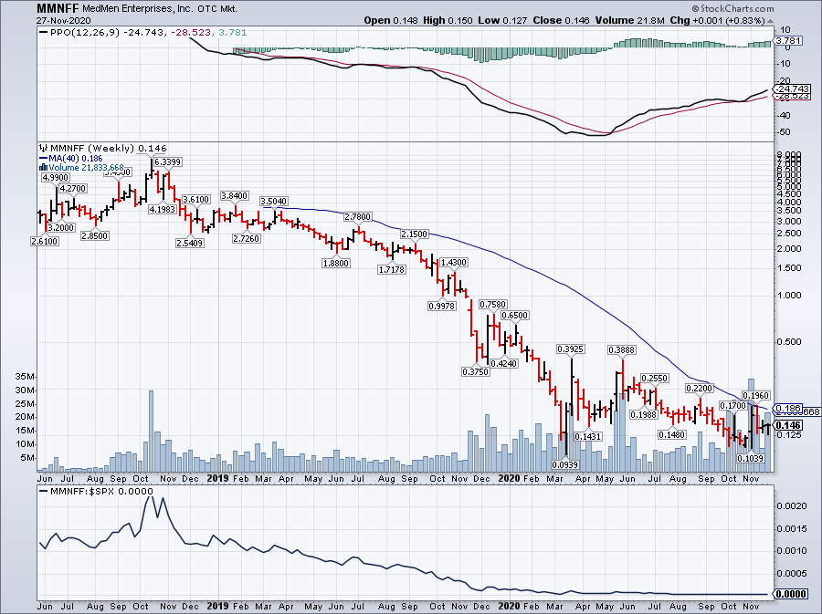The height and width of the screenshot is (614, 822).
Task: Click the 3.6100 price label
Action: (x=196, y=200)
